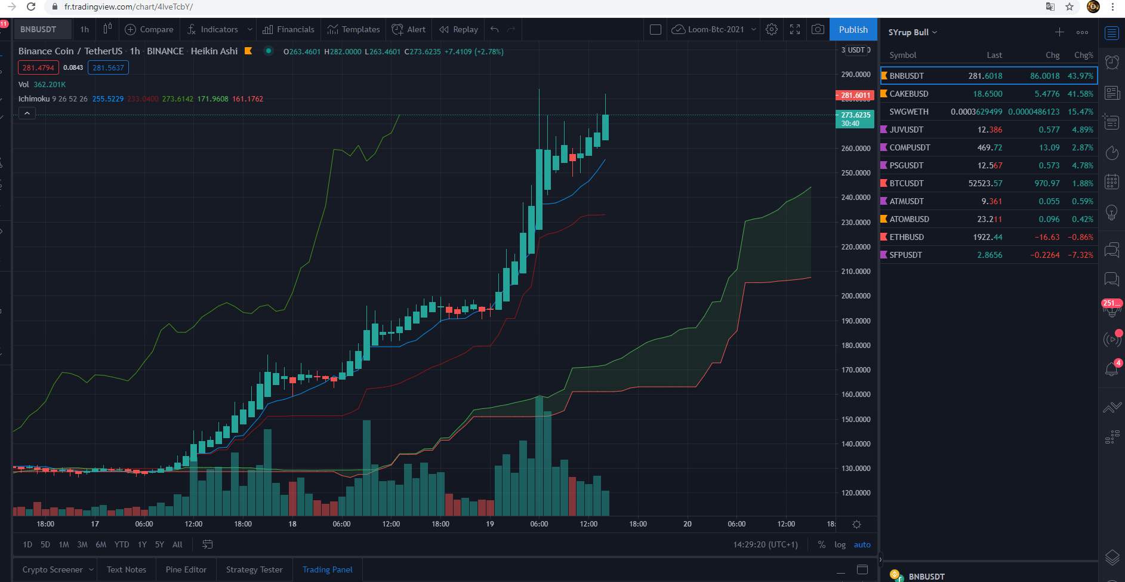
Task: Open the Alerts clock icon in sidebar
Action: 1111,62
